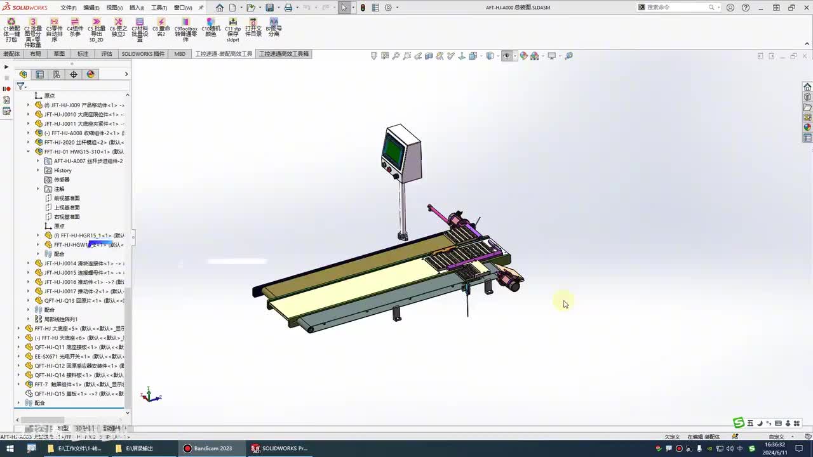
Task: Toggle the Hide/Show Items eye button
Action: click(x=507, y=56)
